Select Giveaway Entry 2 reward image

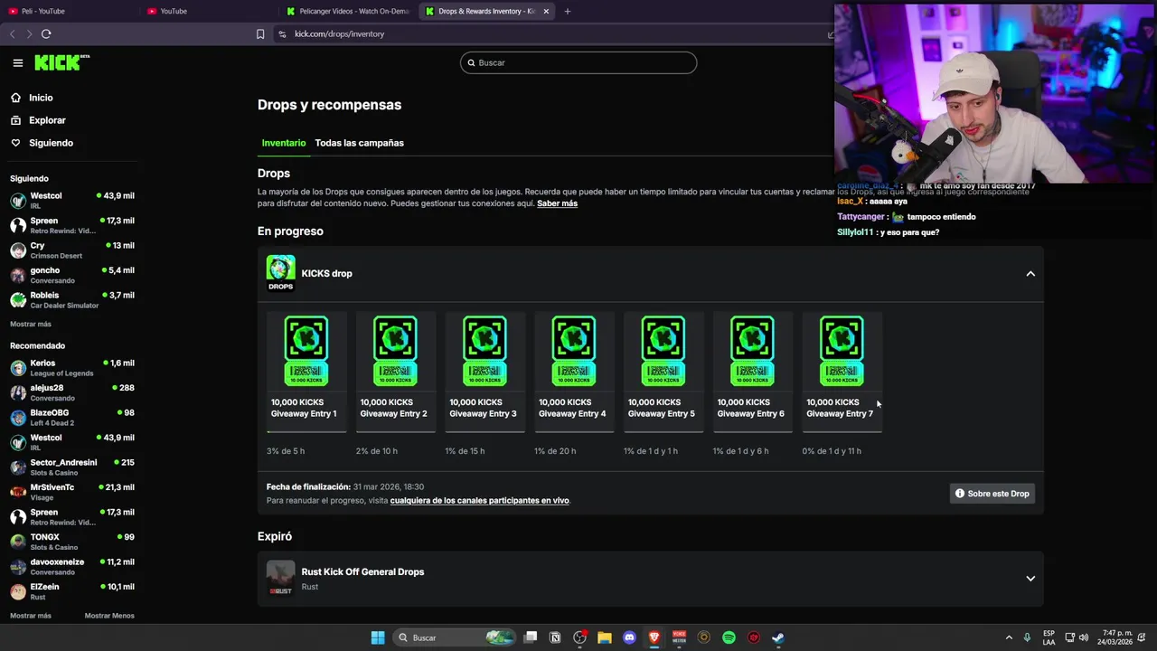pos(396,351)
